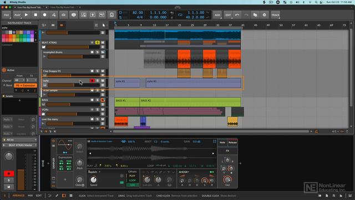Arm record on over the many track
The height and width of the screenshot is (200, 355).
92,119
